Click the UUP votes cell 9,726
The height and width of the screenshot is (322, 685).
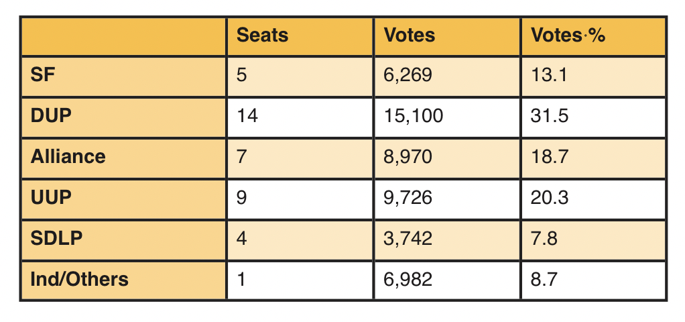408,197
